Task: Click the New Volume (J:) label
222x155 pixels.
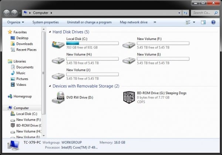Action: [78, 70]
